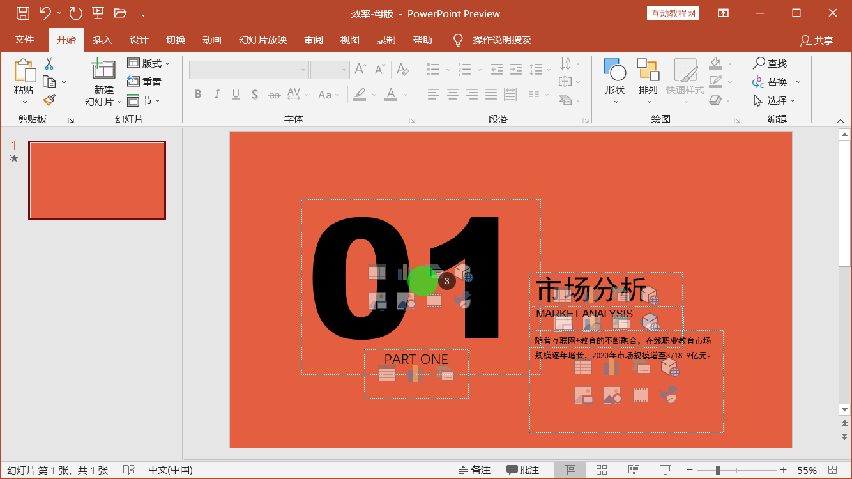Expand the Copy button dropdown arrow
Image resolution: width=852 pixels, height=479 pixels.
coord(64,82)
